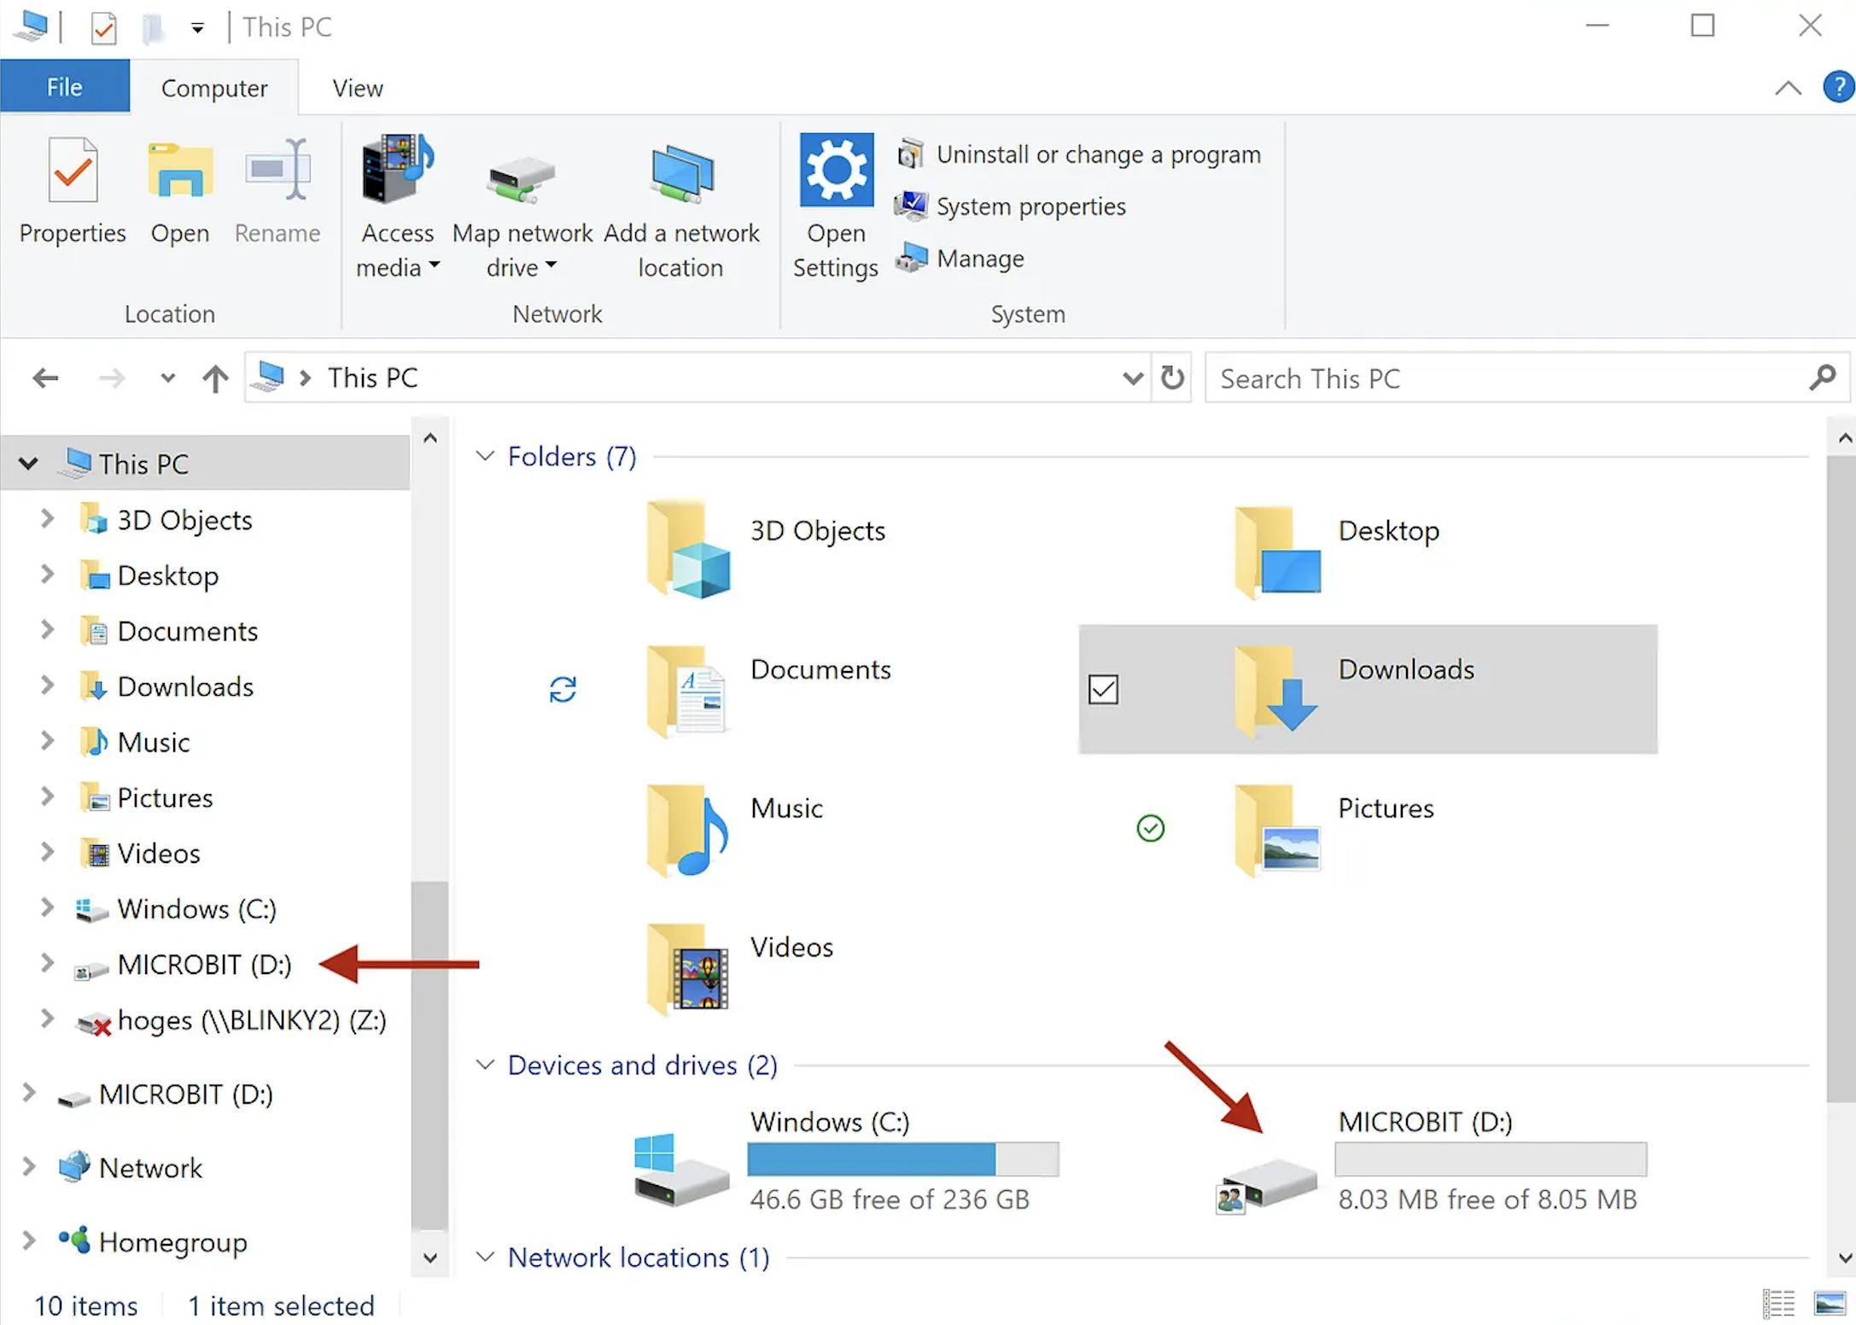Switch to details view in status bar
The height and width of the screenshot is (1325, 1856).
pyautogui.click(x=1778, y=1304)
